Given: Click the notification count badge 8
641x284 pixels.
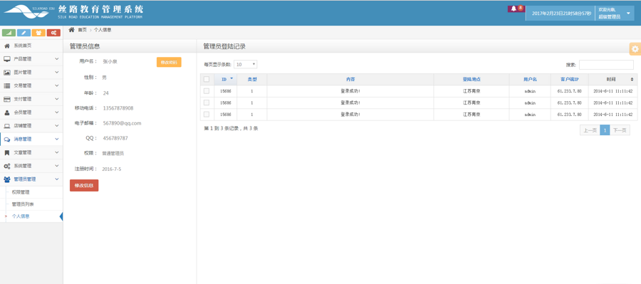Looking at the screenshot, I should pyautogui.click(x=521, y=8).
